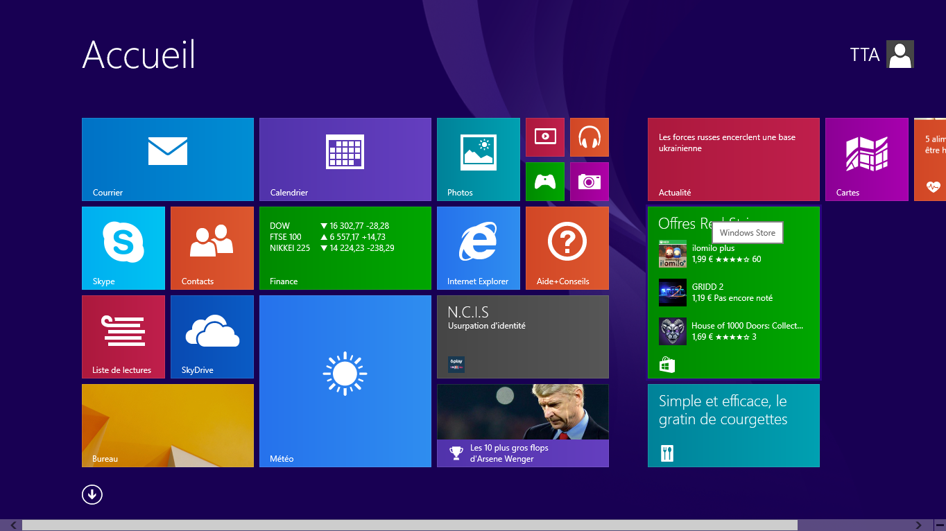Click the Accueil heading
The width and height of the screenshot is (946, 531).
(x=139, y=54)
